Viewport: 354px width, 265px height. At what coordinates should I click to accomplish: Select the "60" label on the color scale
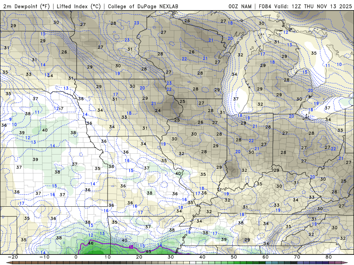[265, 257]
